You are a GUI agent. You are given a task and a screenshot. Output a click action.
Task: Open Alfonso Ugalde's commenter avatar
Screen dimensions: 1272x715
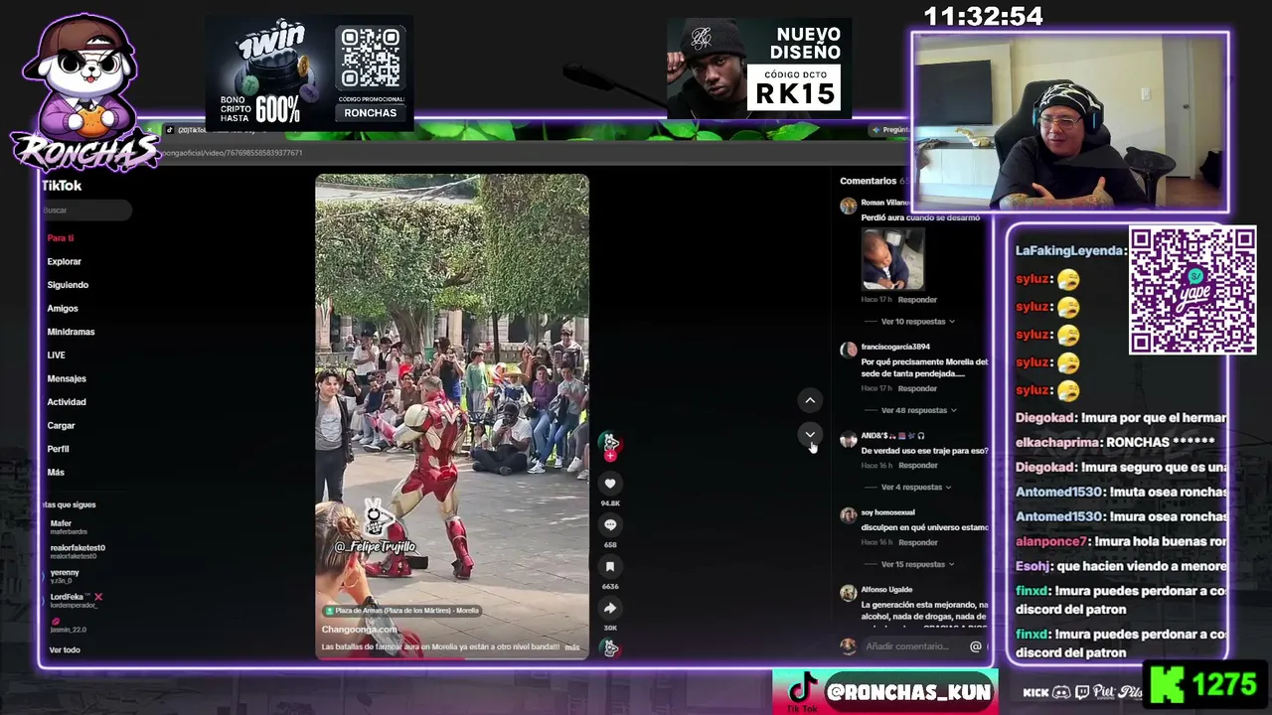(x=848, y=593)
